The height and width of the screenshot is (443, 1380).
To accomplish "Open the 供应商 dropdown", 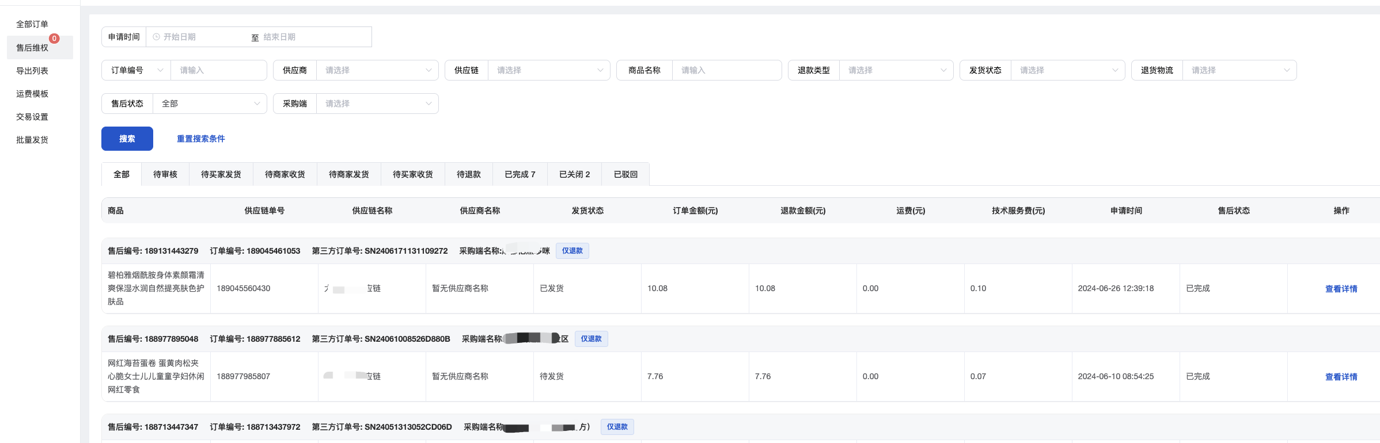I will pyautogui.click(x=377, y=70).
